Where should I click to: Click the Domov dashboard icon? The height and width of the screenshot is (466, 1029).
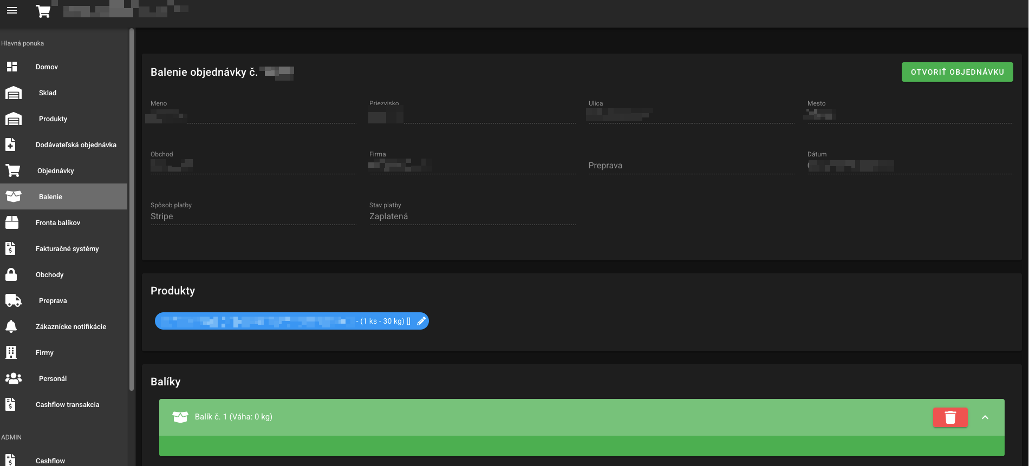(12, 67)
